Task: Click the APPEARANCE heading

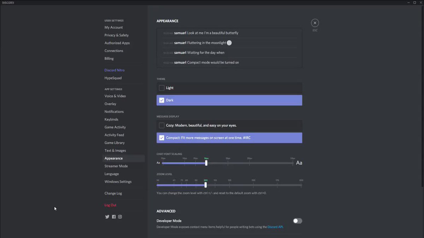Action: (x=167, y=21)
